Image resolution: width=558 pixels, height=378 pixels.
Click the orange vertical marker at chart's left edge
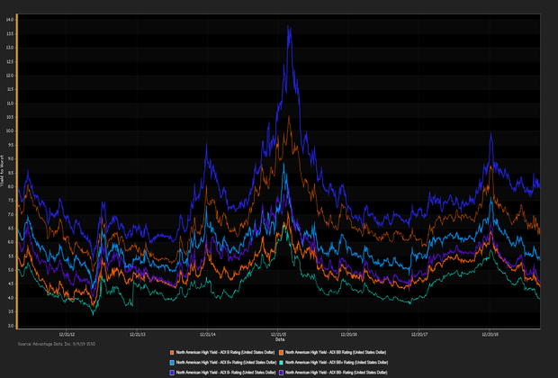click(x=17, y=171)
